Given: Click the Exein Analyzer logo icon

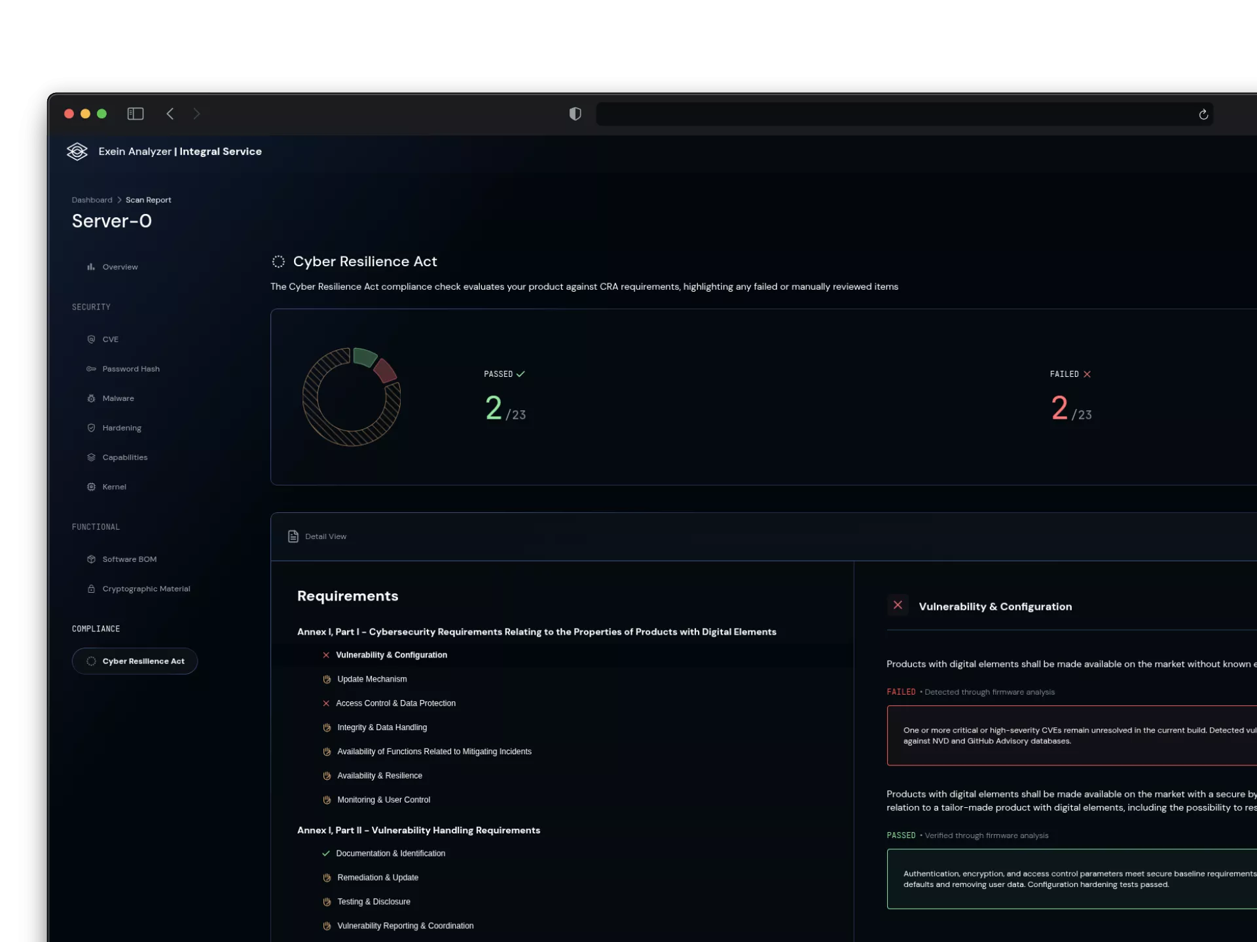Looking at the screenshot, I should pyautogui.click(x=77, y=152).
